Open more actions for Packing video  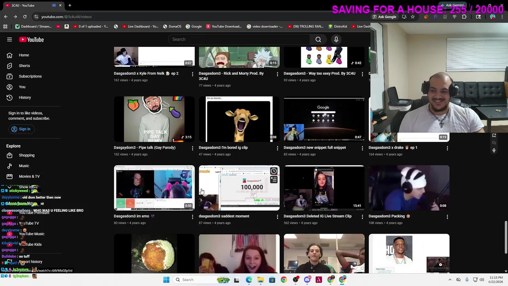coord(447,217)
